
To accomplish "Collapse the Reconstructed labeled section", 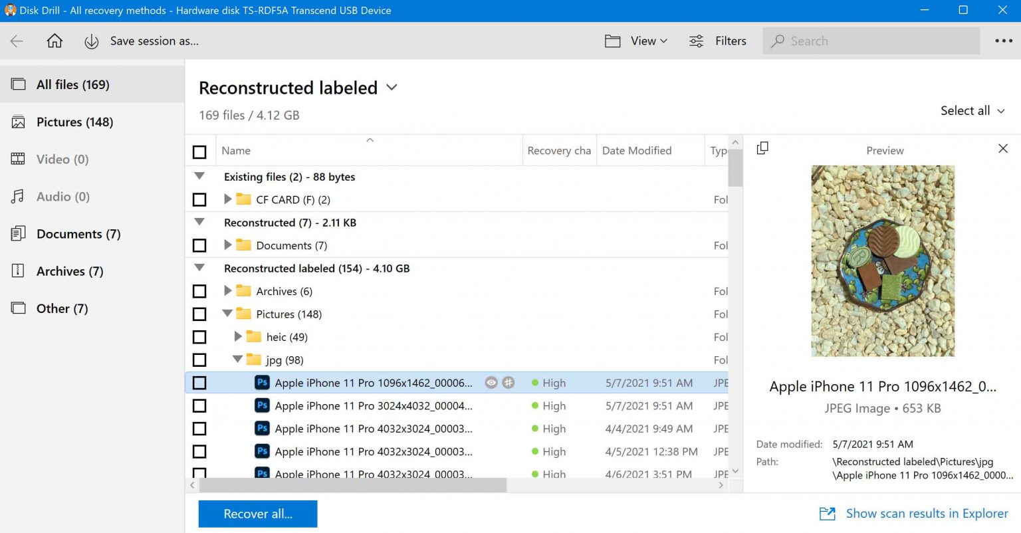I will click(x=199, y=268).
